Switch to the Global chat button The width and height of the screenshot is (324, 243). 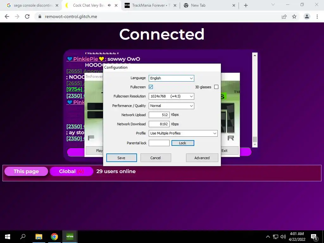[72, 171]
